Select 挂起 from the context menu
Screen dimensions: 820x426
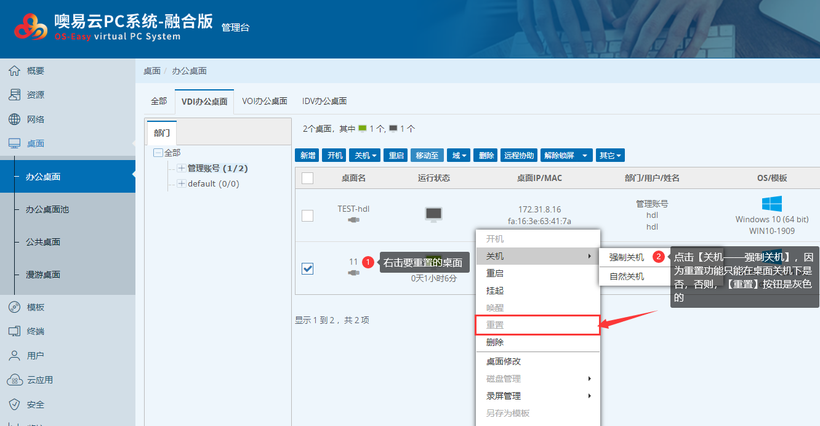pos(495,291)
